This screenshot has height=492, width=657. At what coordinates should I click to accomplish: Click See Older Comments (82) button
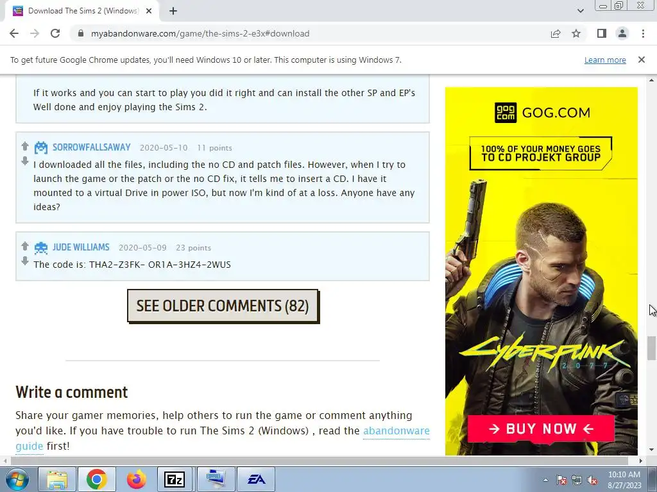click(x=223, y=306)
